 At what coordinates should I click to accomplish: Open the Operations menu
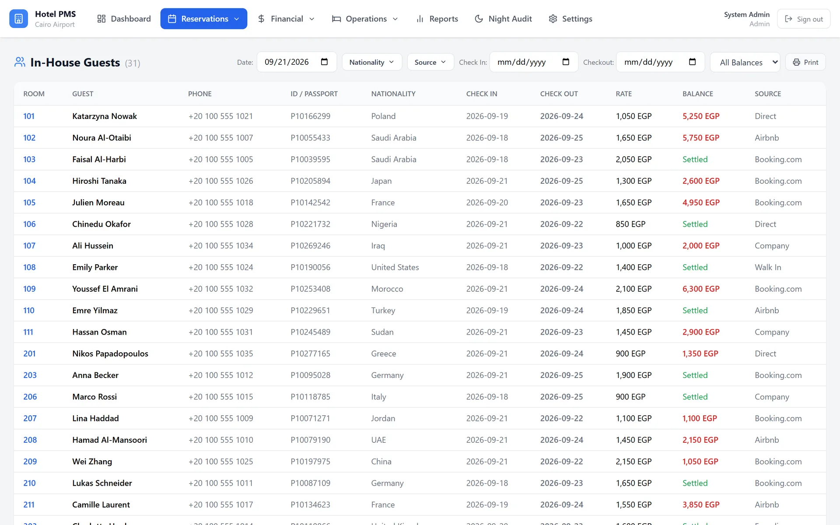(x=365, y=19)
